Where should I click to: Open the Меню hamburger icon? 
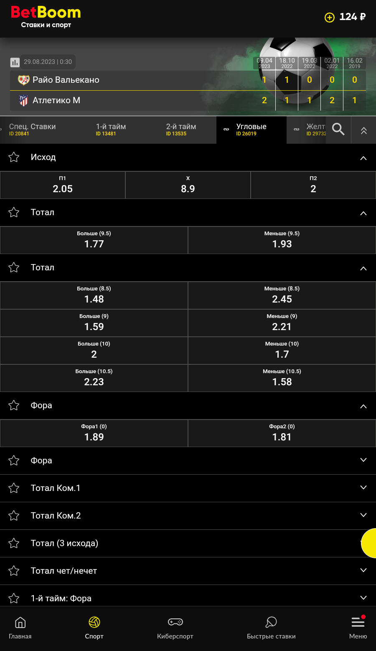[358, 628]
